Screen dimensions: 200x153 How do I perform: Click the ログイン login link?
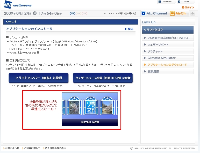pyautogui.click(x=188, y=7)
